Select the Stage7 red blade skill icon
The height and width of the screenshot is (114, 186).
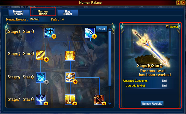99,100
